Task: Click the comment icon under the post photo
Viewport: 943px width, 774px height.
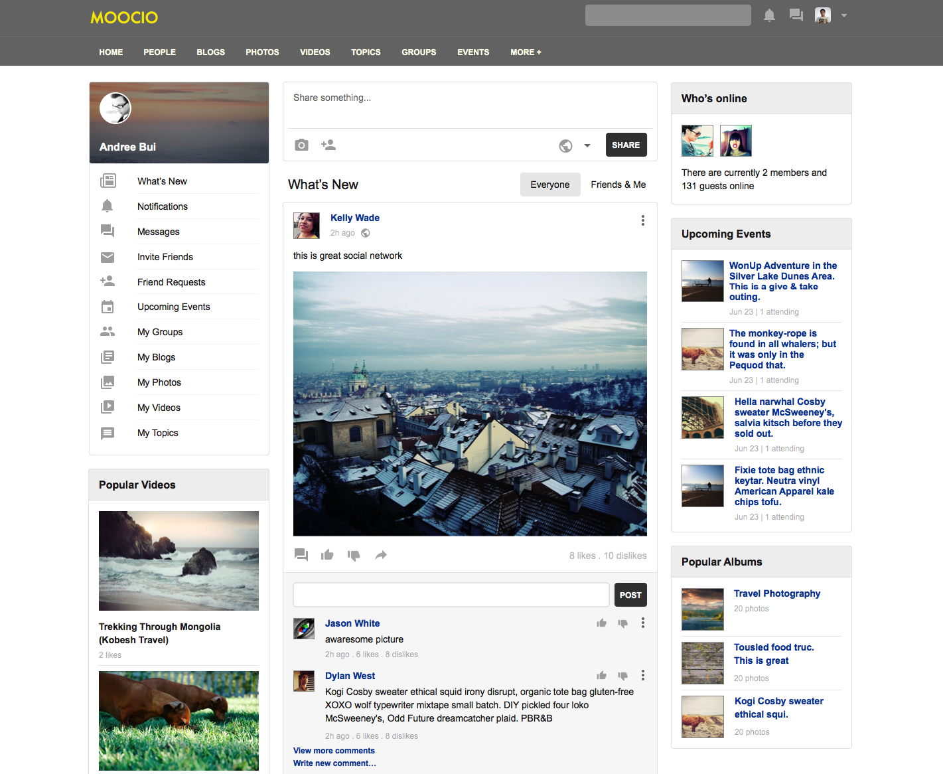Action: pos(301,555)
